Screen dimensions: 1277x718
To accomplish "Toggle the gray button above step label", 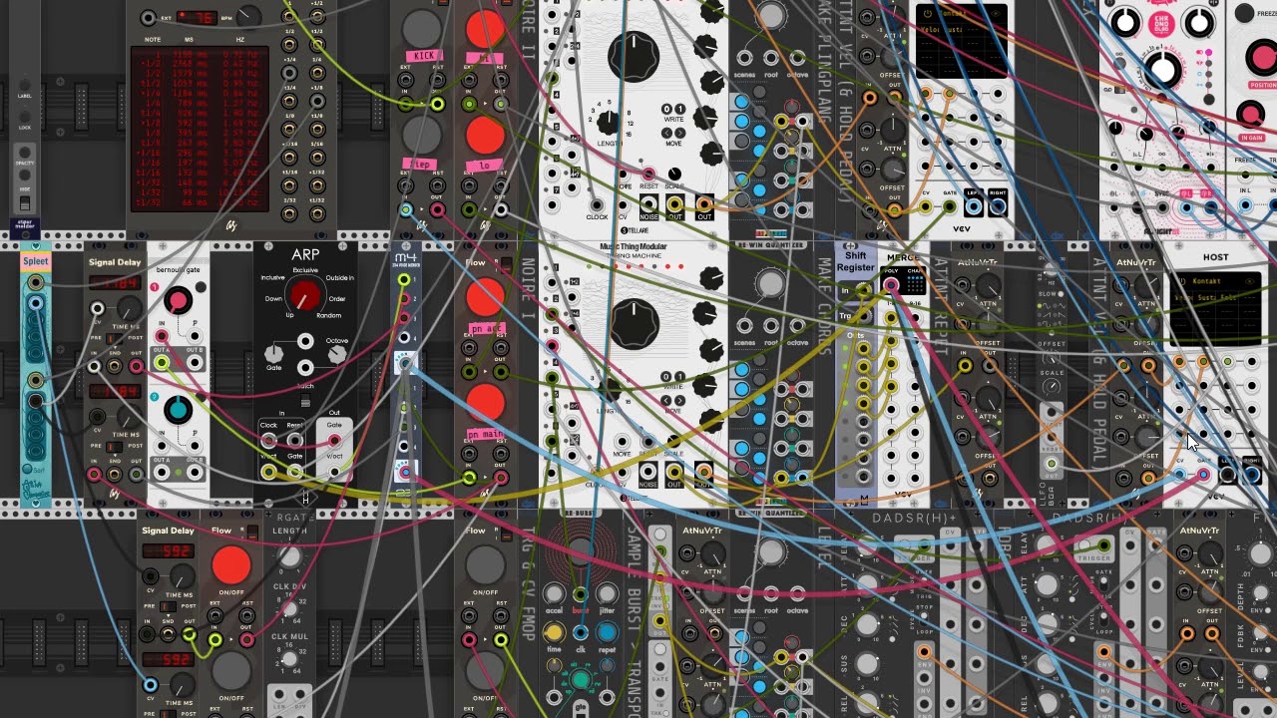I will coord(421,135).
